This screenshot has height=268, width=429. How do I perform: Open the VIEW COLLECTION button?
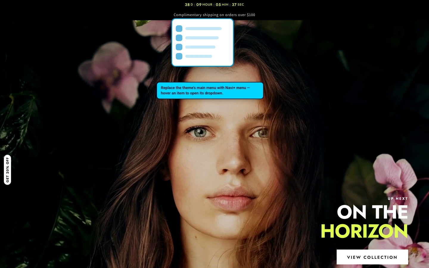pyautogui.click(x=372, y=257)
